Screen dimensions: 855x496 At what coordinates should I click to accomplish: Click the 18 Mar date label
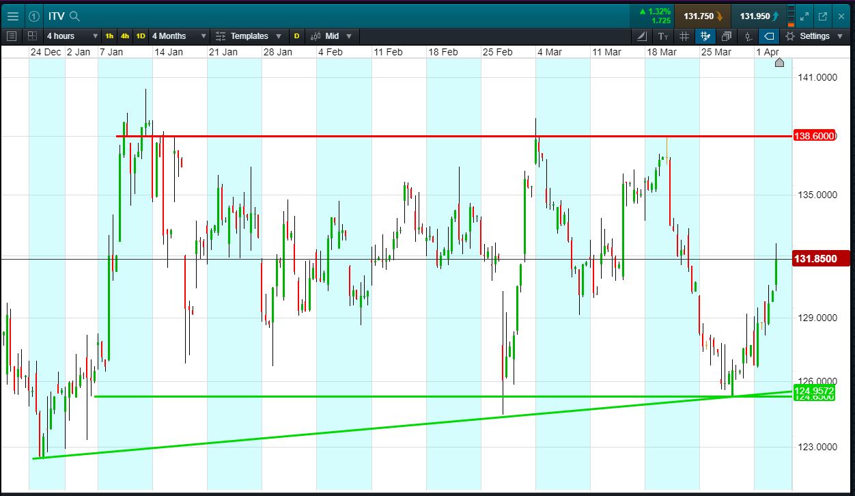[x=662, y=52]
